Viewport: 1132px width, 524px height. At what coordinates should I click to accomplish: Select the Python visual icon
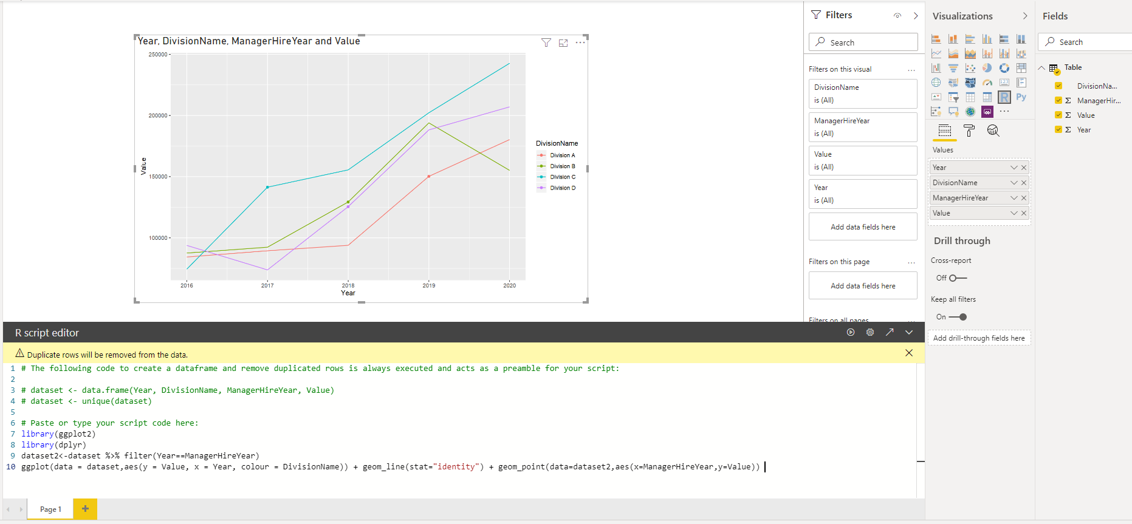(x=1021, y=97)
